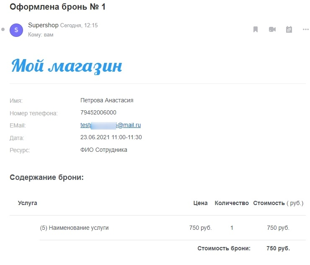Click the email timestamp 'Сегодня, 12:15'
This screenshot has height=265, width=310.
click(79, 26)
